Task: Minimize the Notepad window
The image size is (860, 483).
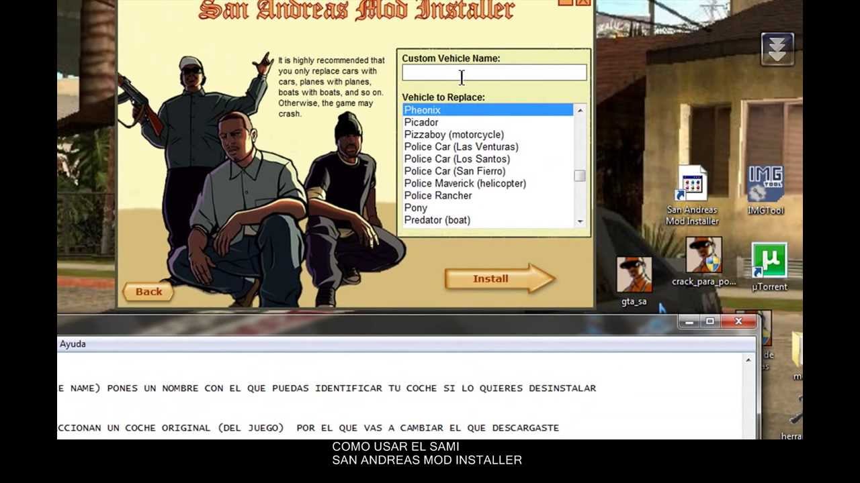Action: click(x=689, y=322)
